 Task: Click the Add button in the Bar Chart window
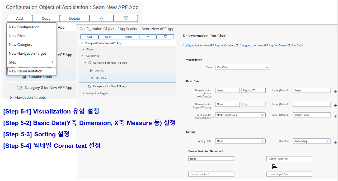(x=89, y=37)
